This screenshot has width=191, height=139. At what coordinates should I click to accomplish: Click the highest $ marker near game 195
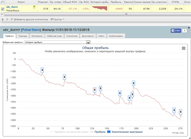click(133, 83)
